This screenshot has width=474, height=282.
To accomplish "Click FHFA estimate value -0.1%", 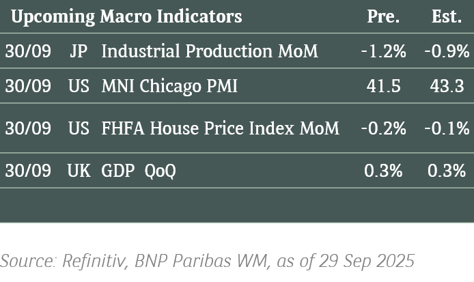I will [x=447, y=128].
